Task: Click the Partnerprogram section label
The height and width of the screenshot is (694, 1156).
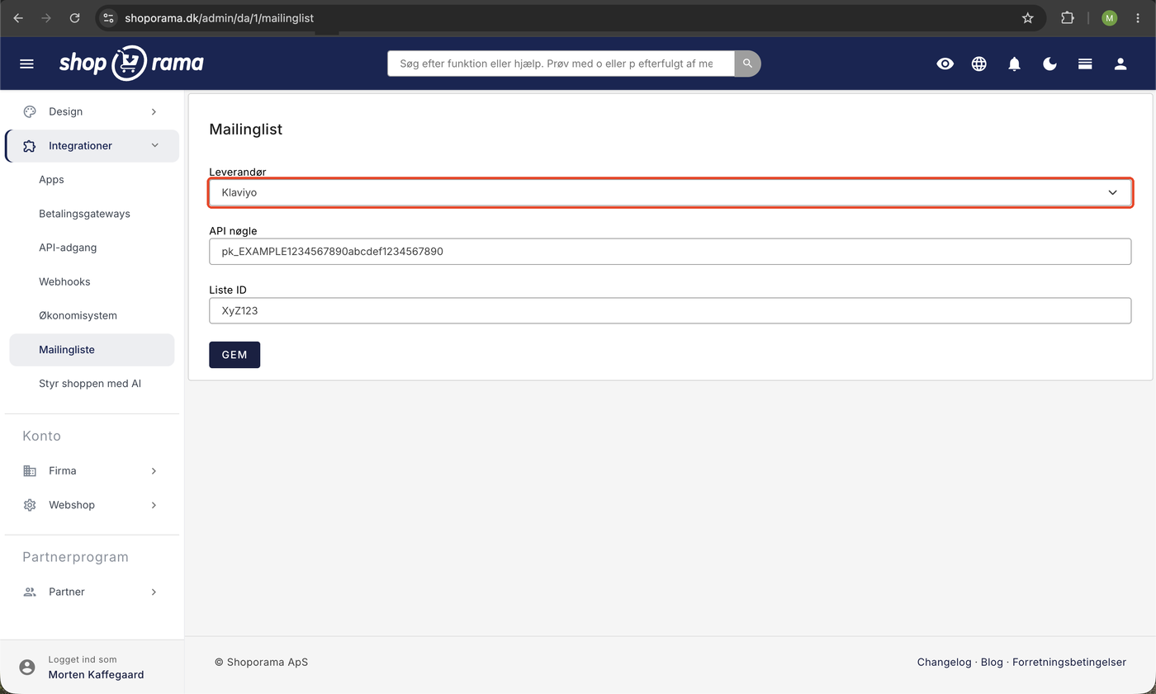Action: pos(75,557)
